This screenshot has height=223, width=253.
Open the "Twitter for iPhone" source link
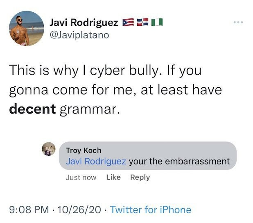151,210
